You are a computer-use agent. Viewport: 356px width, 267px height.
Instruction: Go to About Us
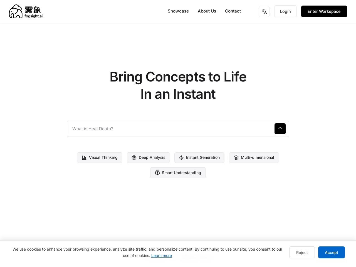pos(207,11)
